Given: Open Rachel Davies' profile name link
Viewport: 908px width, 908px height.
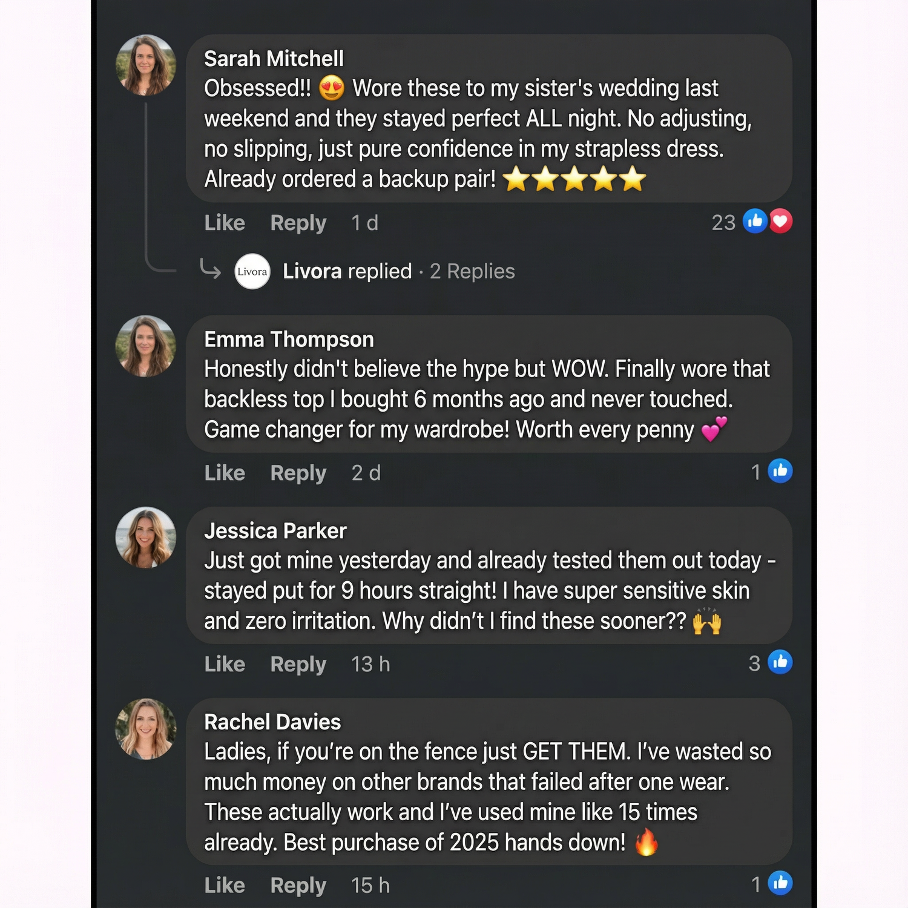Looking at the screenshot, I should (272, 722).
